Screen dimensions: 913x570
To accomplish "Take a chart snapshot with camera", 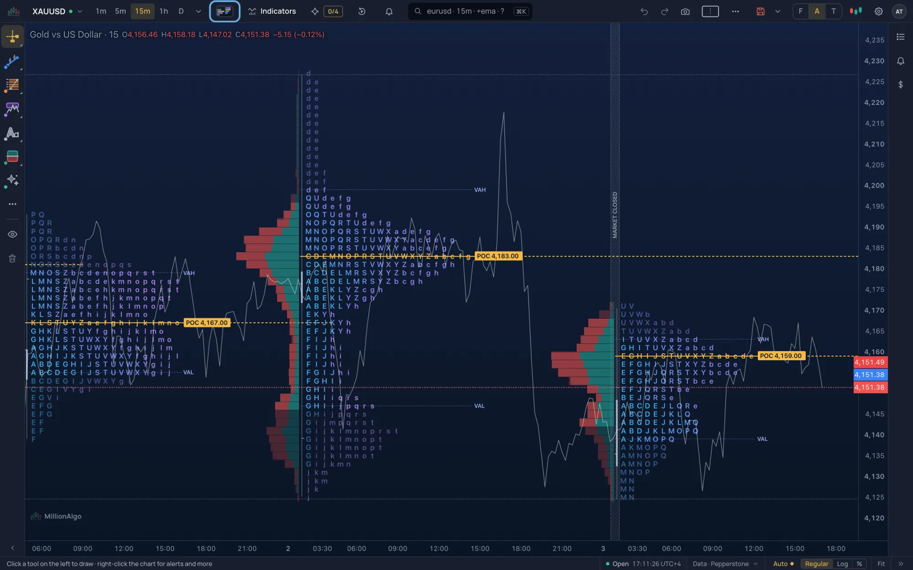I will click(x=685, y=11).
